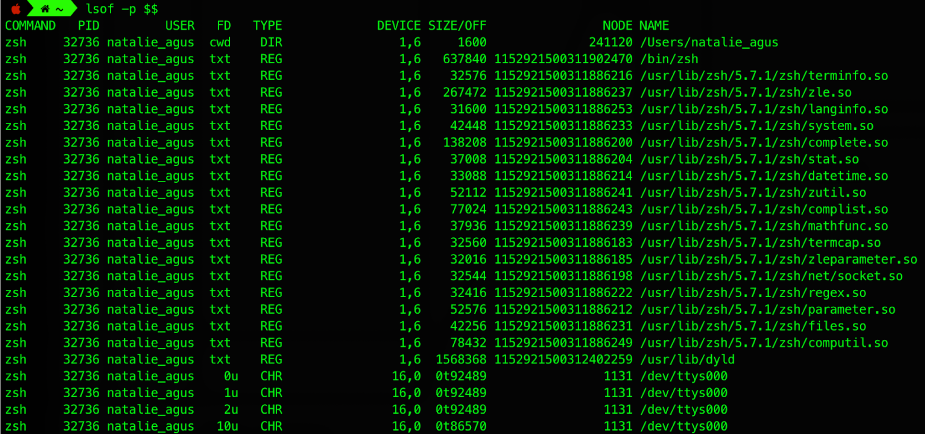
Task: Click the 10u file descriptor entry
Action: coord(227,426)
